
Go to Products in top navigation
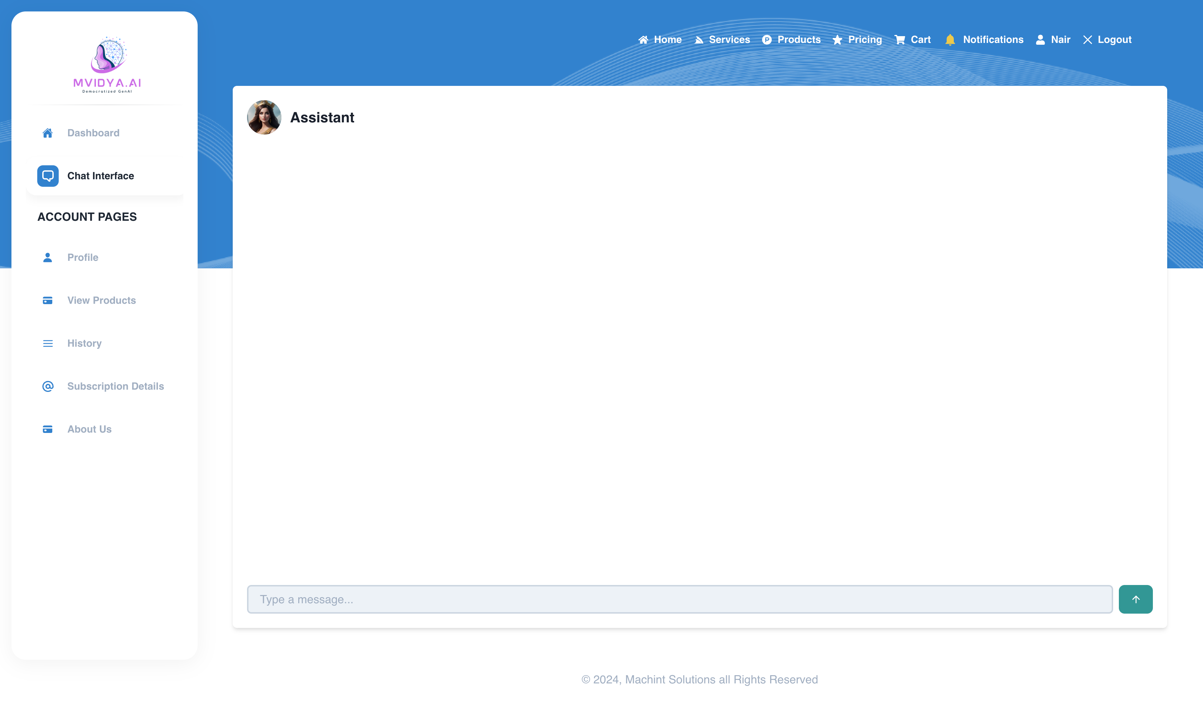(x=799, y=40)
